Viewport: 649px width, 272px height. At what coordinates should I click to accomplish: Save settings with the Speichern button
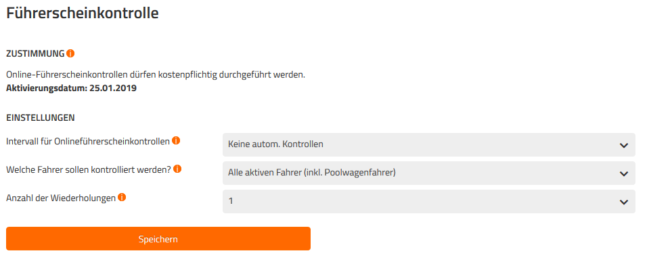158,238
